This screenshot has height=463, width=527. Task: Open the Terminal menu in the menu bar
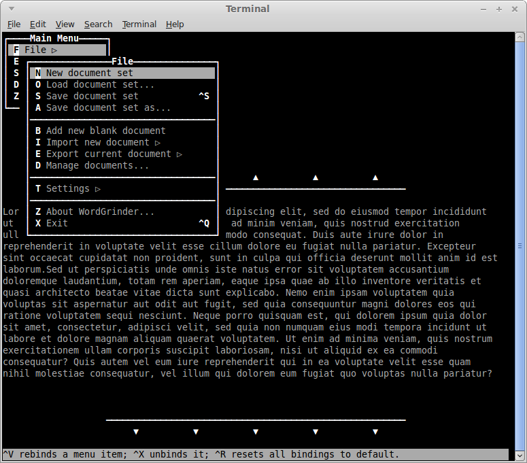[x=139, y=24]
